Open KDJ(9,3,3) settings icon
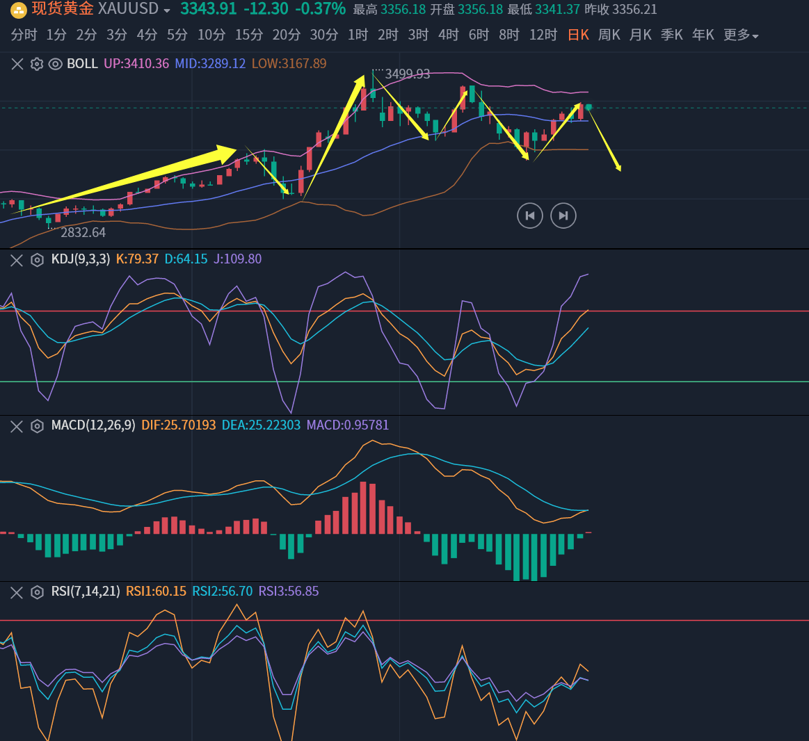 37,260
